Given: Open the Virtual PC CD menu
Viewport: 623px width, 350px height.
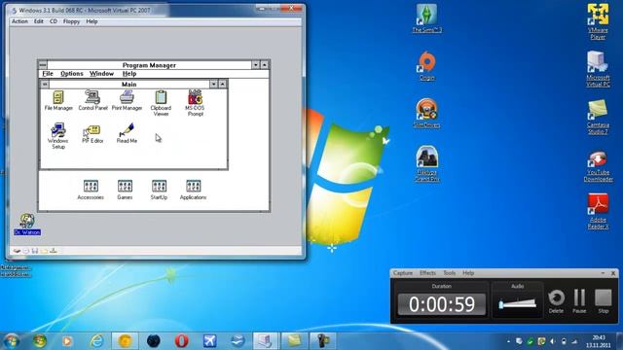Looking at the screenshot, I should [x=54, y=21].
